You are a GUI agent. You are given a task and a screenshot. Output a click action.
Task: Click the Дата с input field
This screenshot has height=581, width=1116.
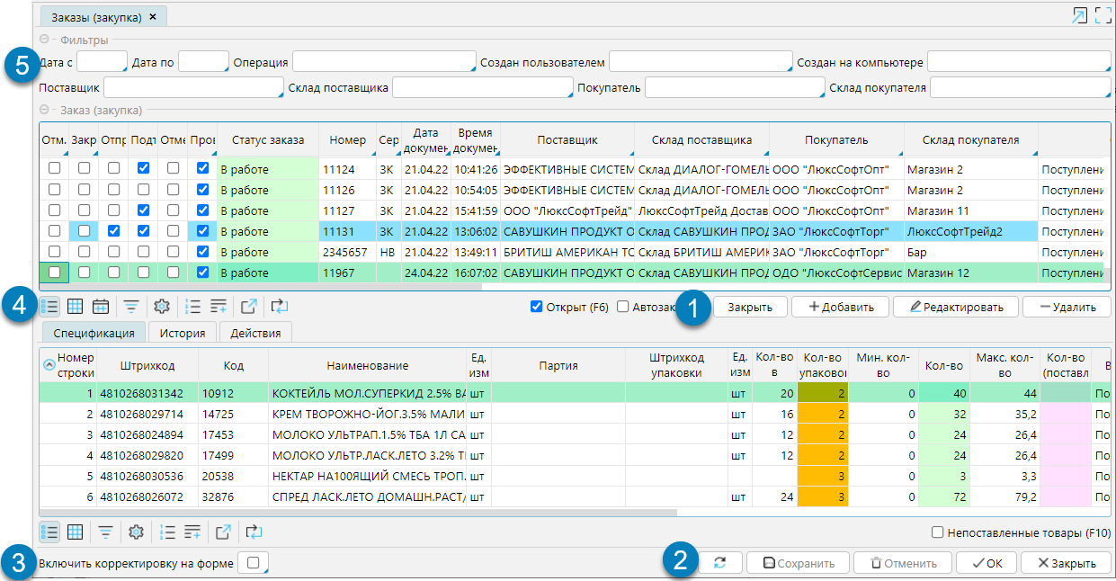101,62
